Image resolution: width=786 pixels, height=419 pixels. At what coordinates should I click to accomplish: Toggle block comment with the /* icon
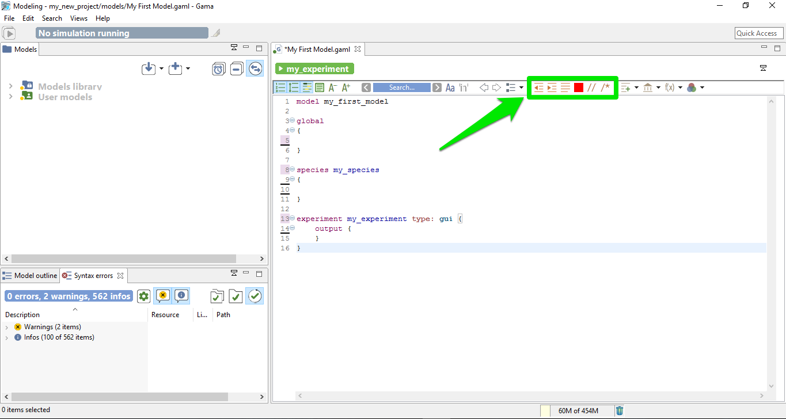pyautogui.click(x=605, y=87)
